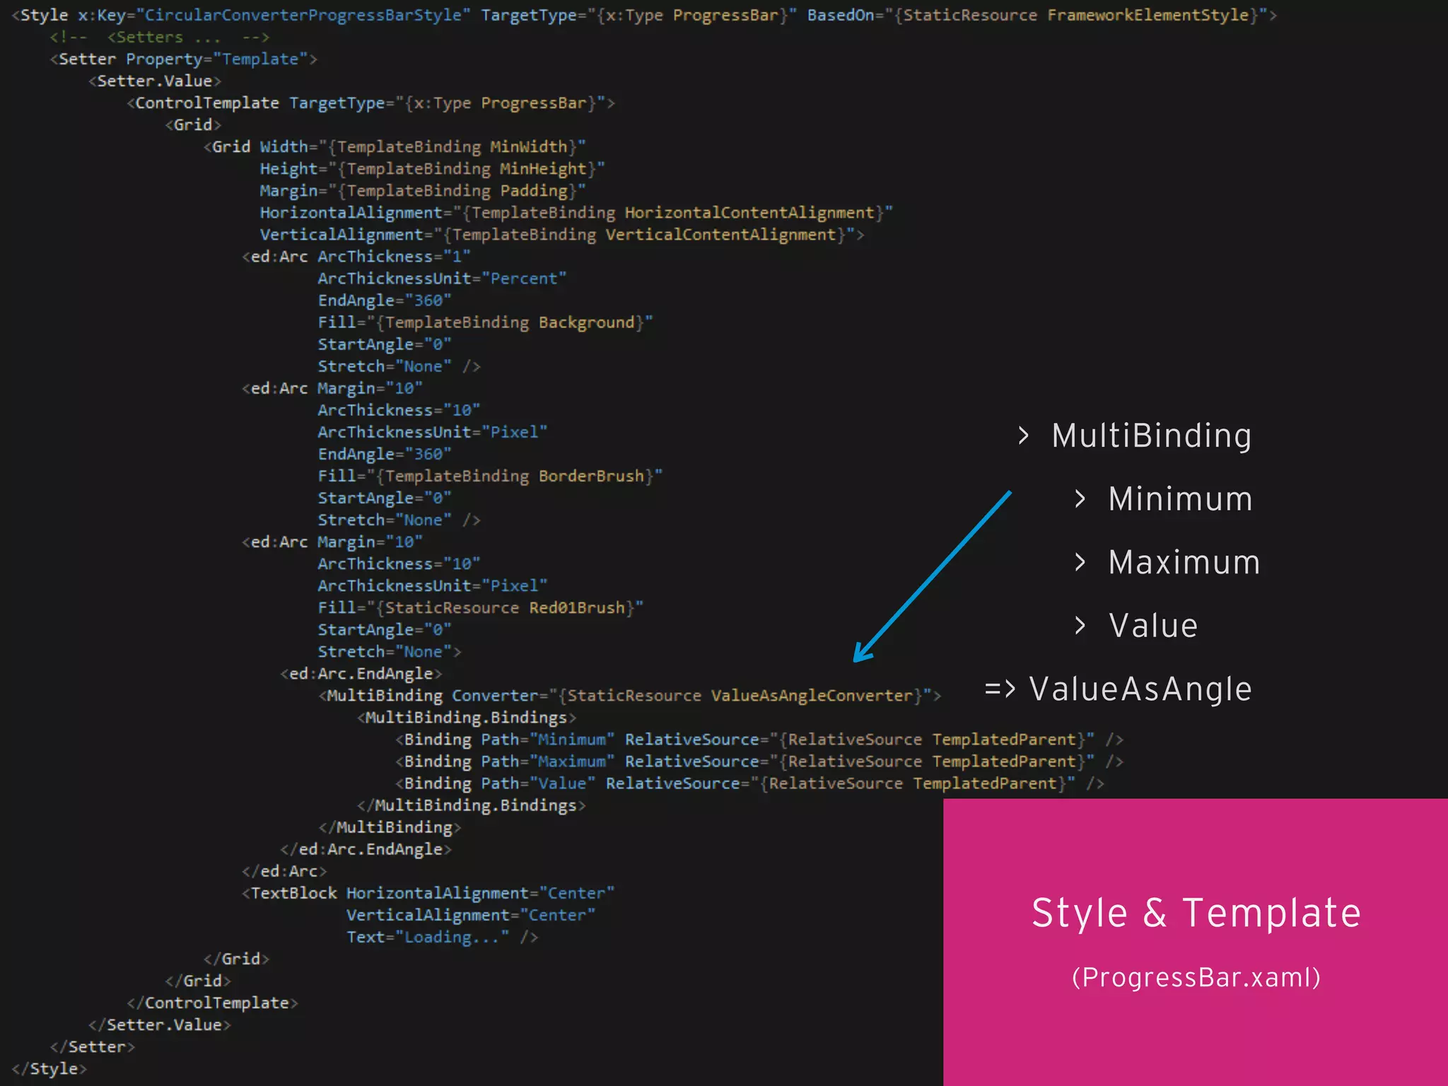Click the "(ProgressBar.xaml)" subtitle
Image resolution: width=1448 pixels, height=1086 pixels.
(x=1196, y=978)
